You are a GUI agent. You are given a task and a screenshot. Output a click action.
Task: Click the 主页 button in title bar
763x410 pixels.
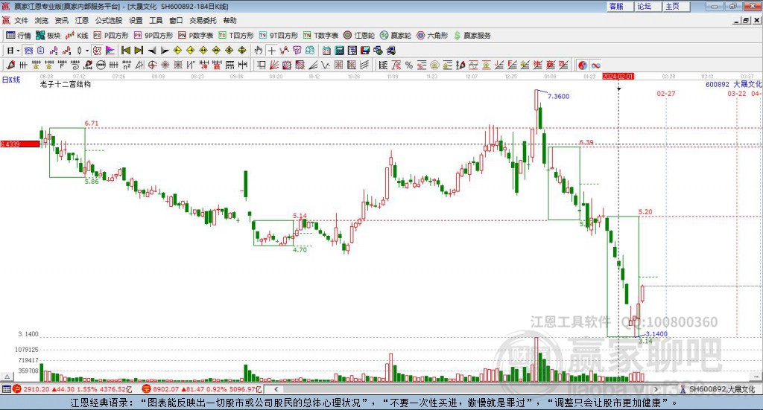[677, 6]
